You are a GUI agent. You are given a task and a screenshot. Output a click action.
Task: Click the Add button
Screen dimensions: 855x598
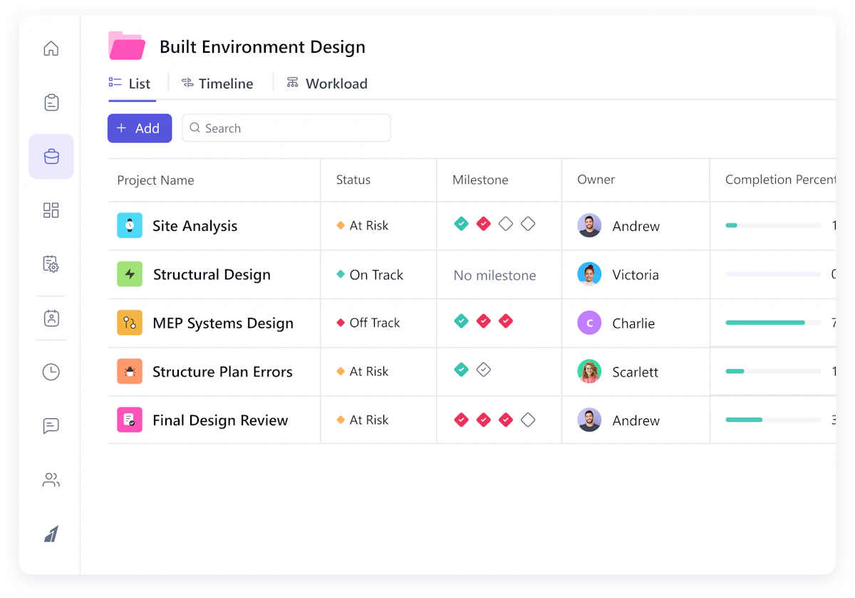point(140,128)
